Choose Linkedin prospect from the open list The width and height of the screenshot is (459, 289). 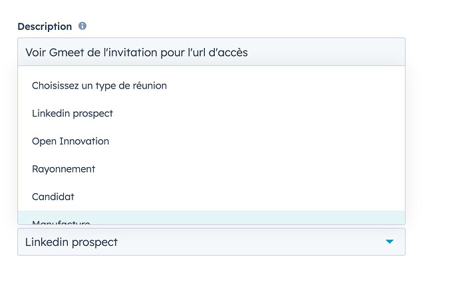point(212,113)
